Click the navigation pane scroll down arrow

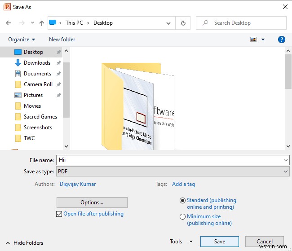click(x=66, y=146)
